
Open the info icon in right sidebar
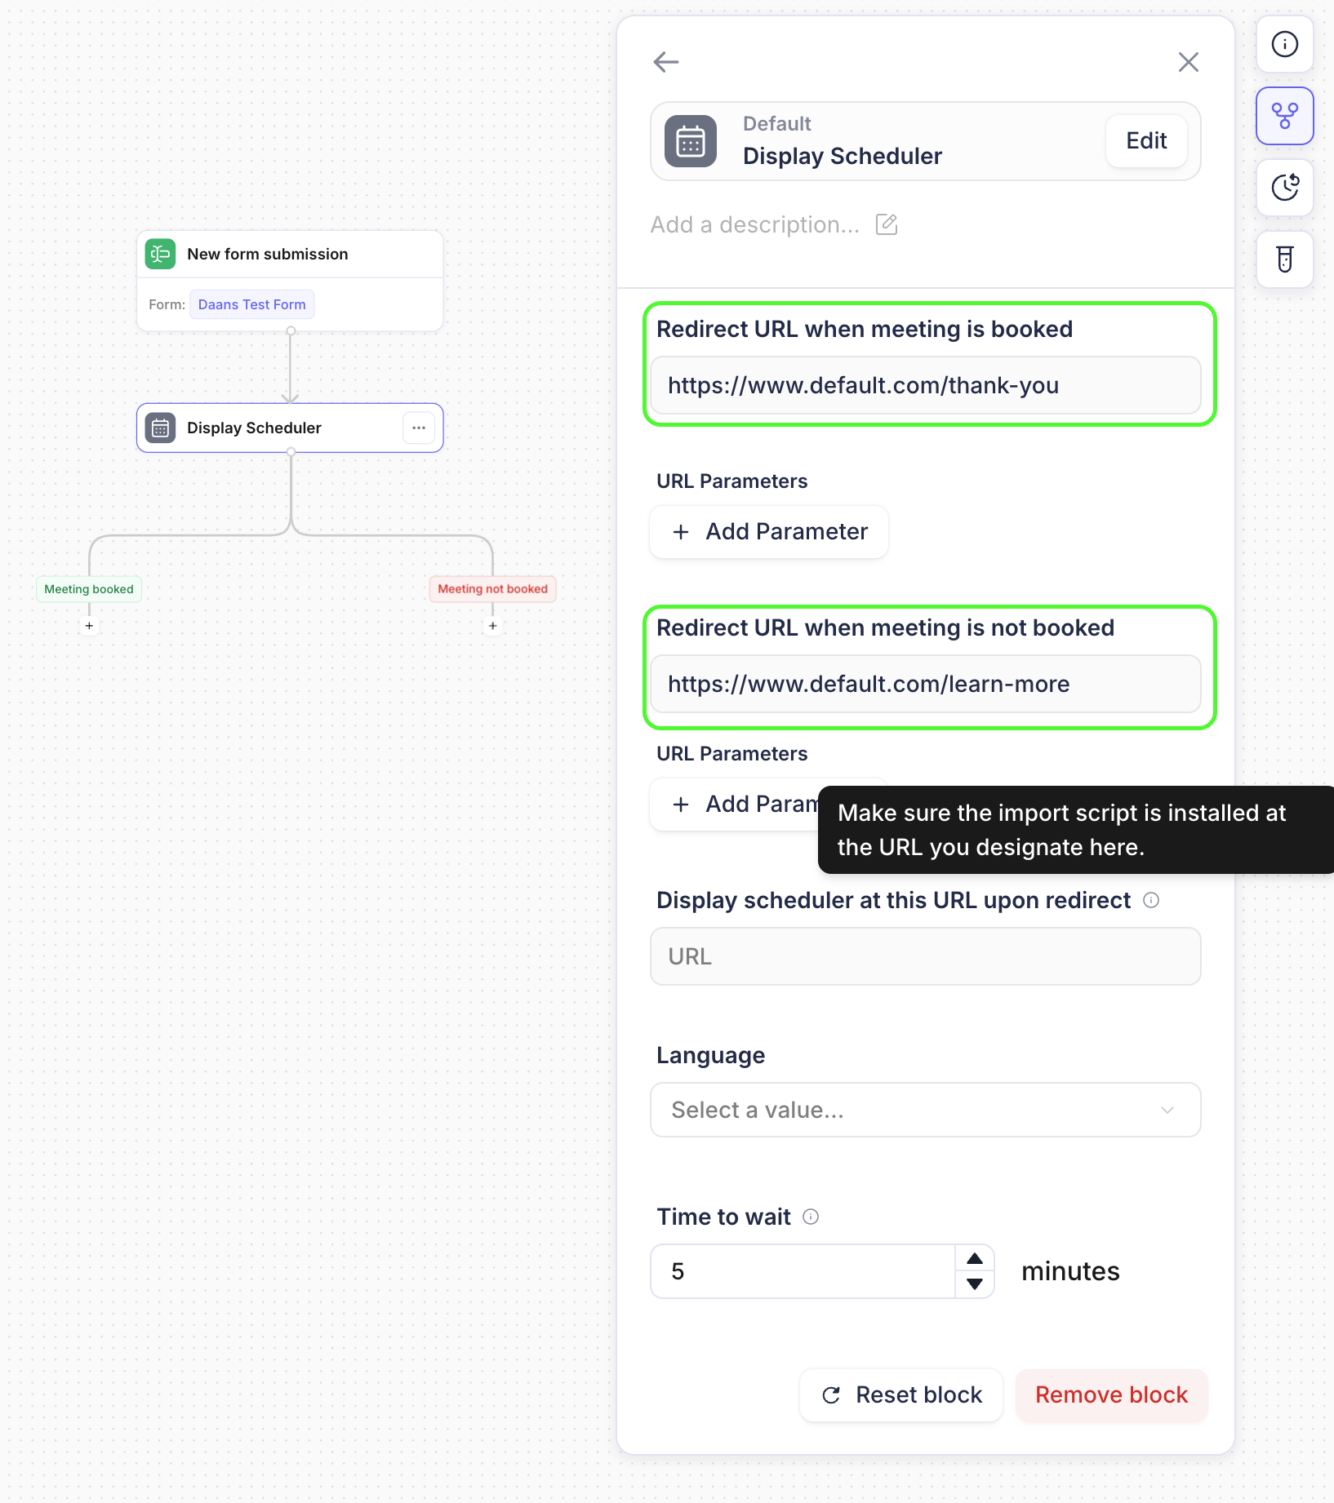(x=1284, y=44)
